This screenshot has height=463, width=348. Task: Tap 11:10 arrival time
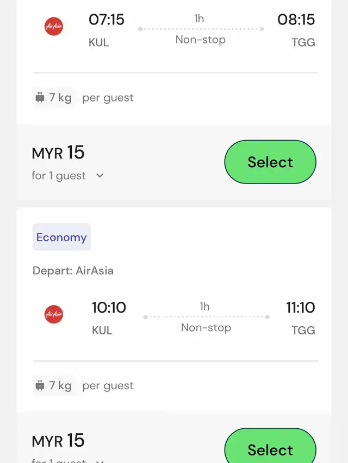(300, 307)
